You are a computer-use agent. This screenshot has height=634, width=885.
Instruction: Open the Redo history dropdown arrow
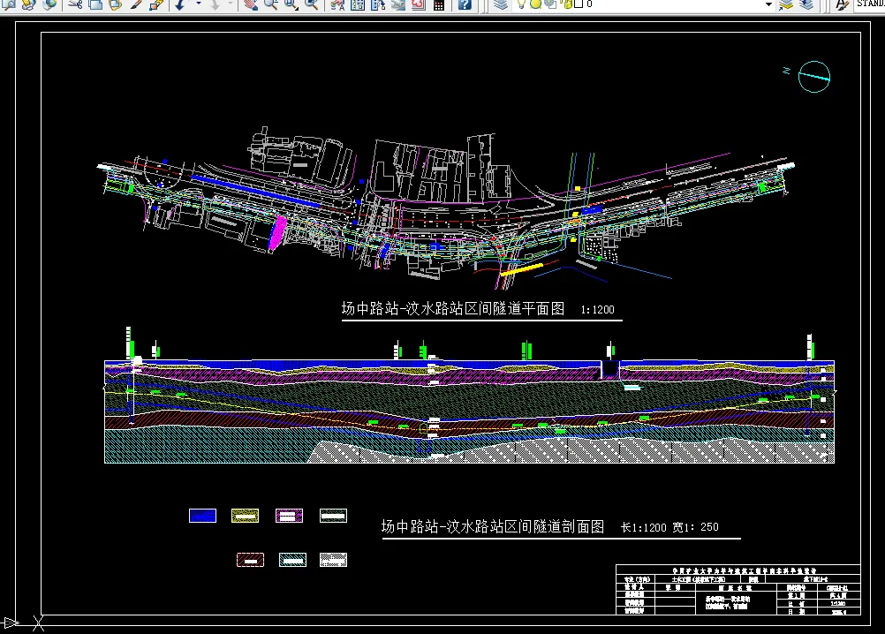(x=231, y=4)
